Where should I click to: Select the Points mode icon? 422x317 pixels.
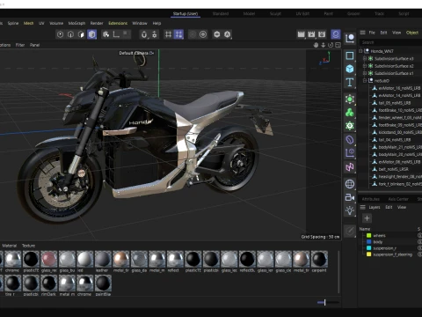tap(60, 34)
